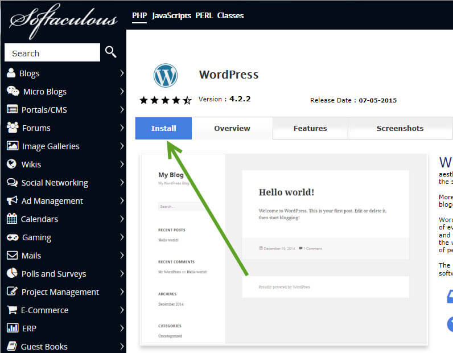Image resolution: width=453 pixels, height=353 pixels.
Task: Open the Social Networking category label
Action: (55, 183)
